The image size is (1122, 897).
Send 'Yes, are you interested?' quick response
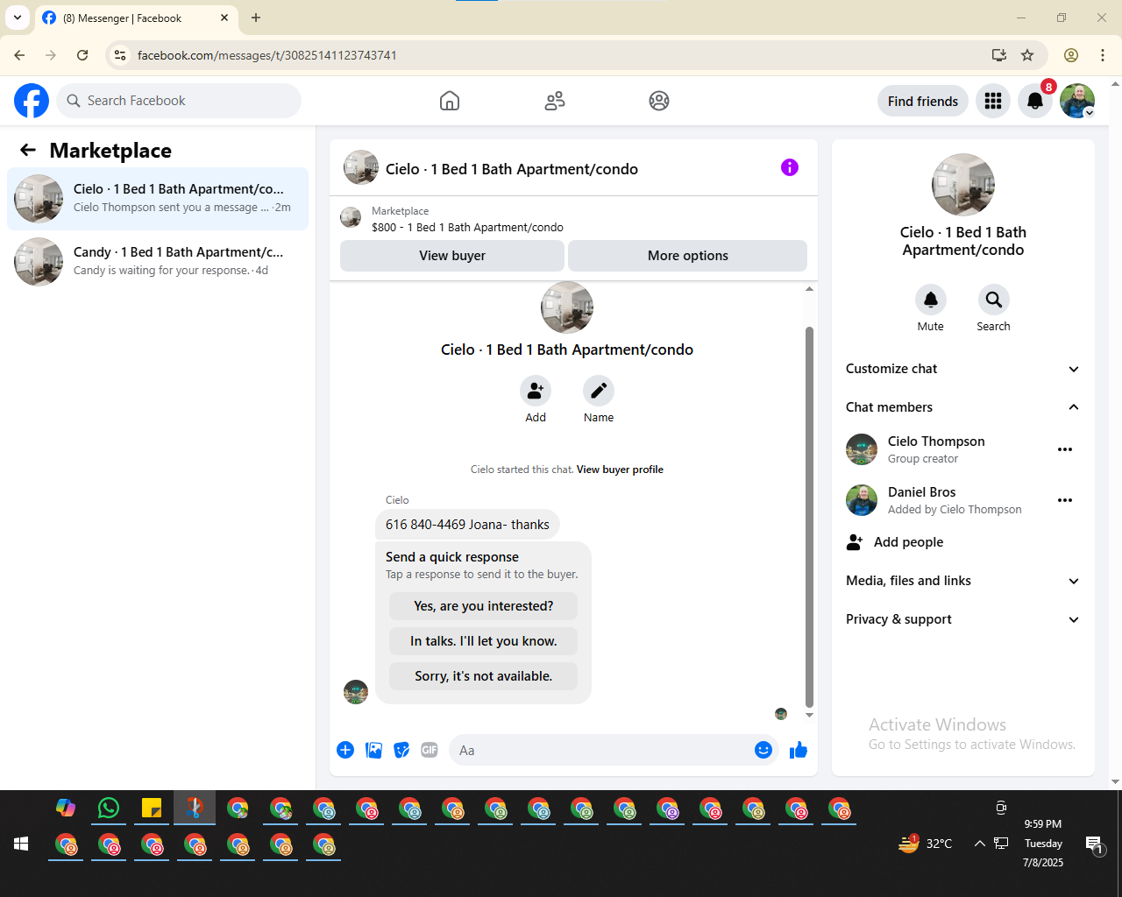484,606
